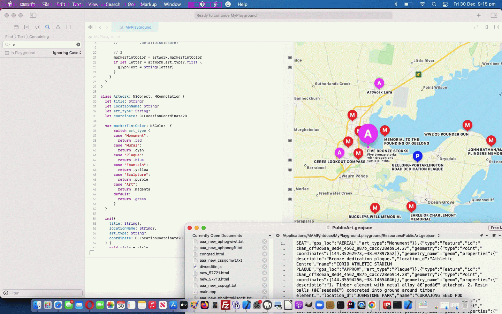This screenshot has height=314, width=502.
Task: Click Add Editor on Right icon
Action: 496,27
